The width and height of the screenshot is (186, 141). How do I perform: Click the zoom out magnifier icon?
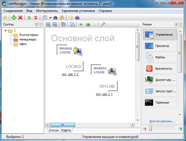click(x=144, y=129)
